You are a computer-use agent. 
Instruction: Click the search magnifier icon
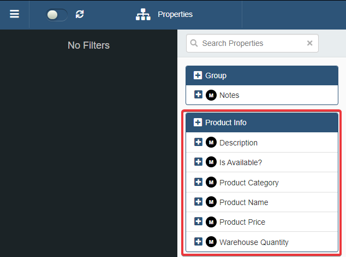point(194,43)
